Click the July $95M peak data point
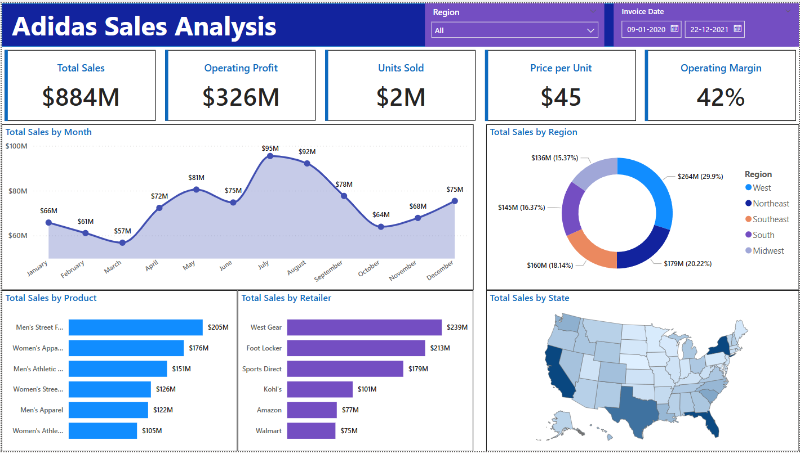 pos(270,156)
